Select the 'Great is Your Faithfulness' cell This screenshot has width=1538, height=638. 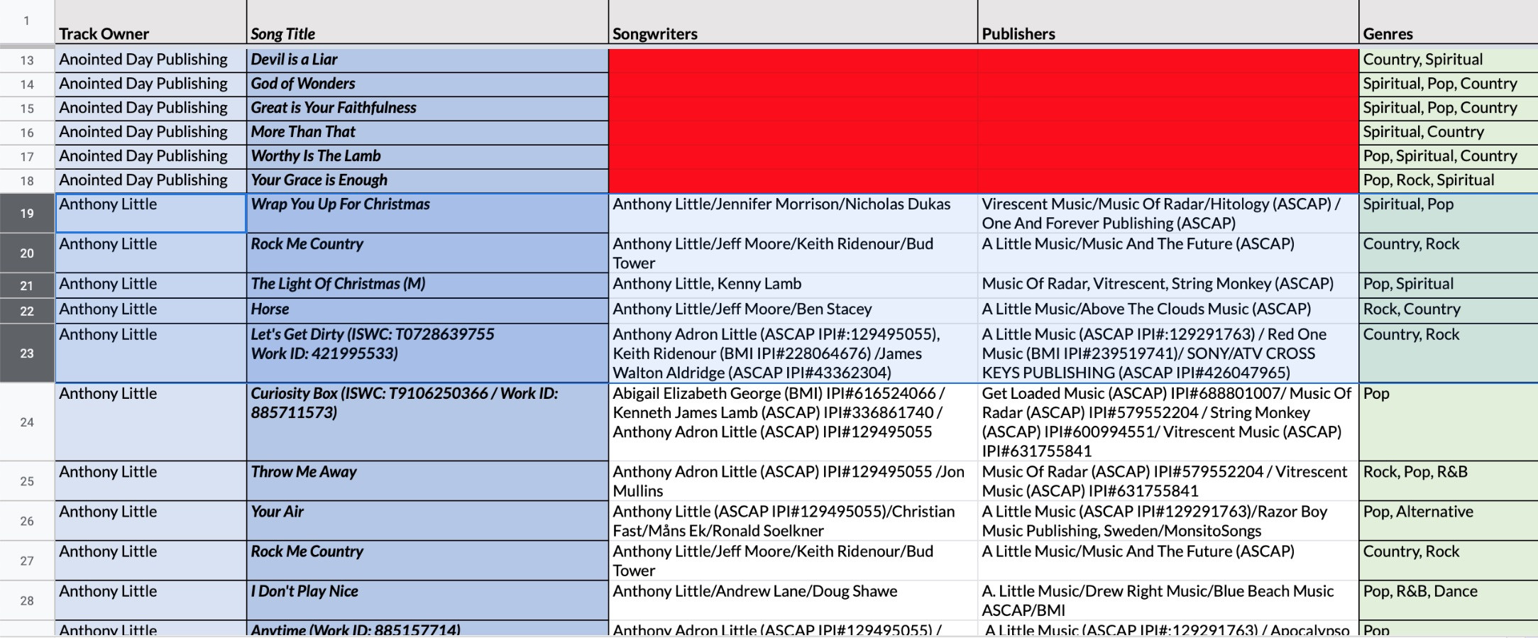tap(427, 109)
